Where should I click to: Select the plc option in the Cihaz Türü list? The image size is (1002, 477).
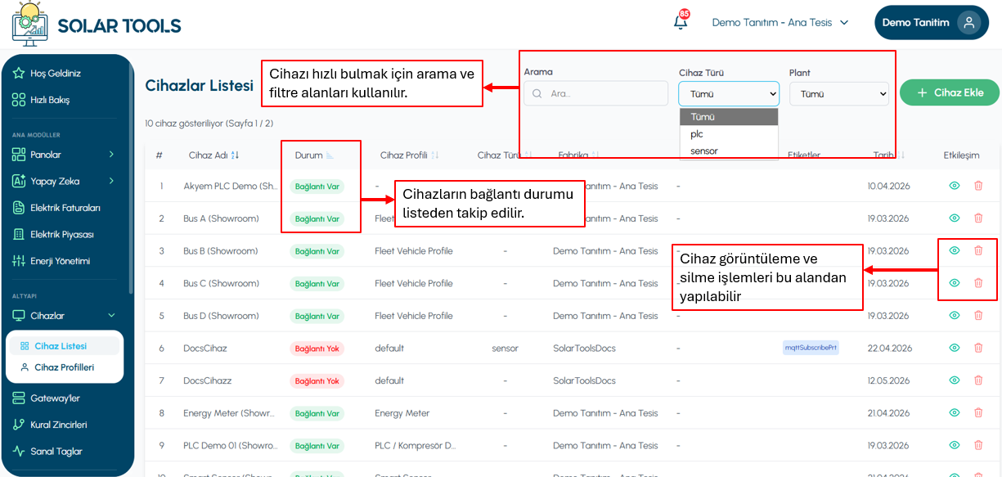pos(729,134)
